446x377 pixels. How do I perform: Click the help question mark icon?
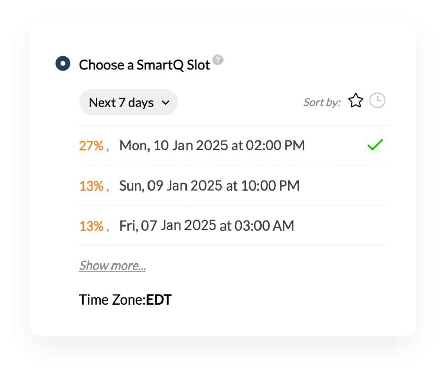coord(217,59)
